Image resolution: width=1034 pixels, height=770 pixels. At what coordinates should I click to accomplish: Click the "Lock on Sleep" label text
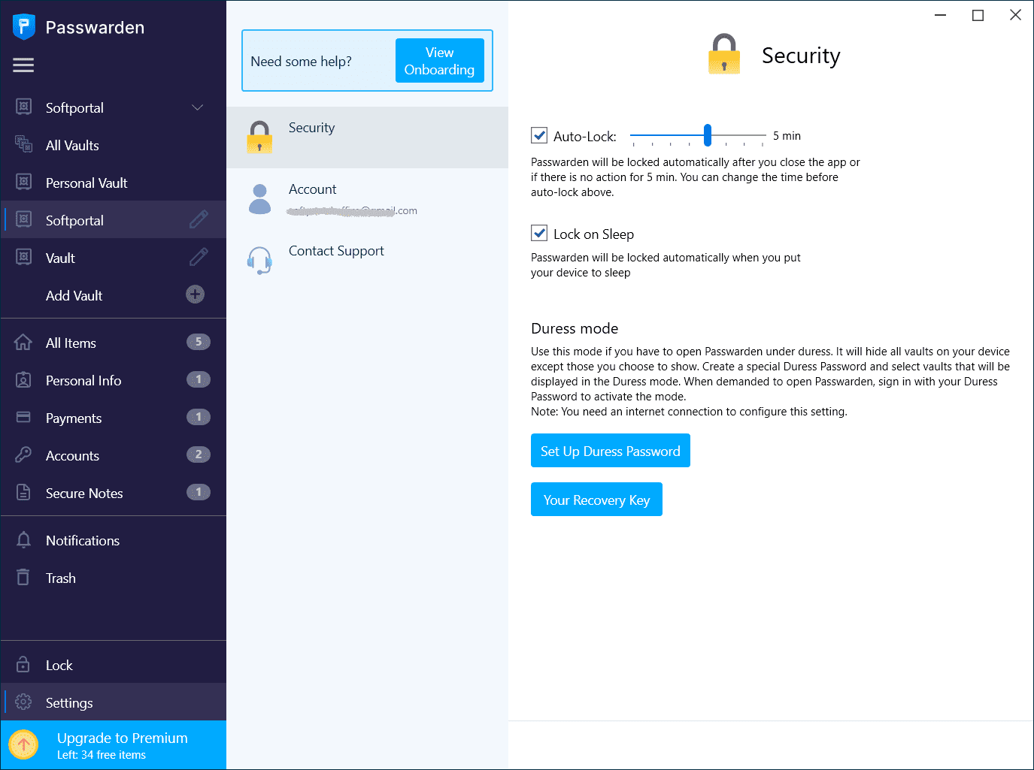click(593, 234)
